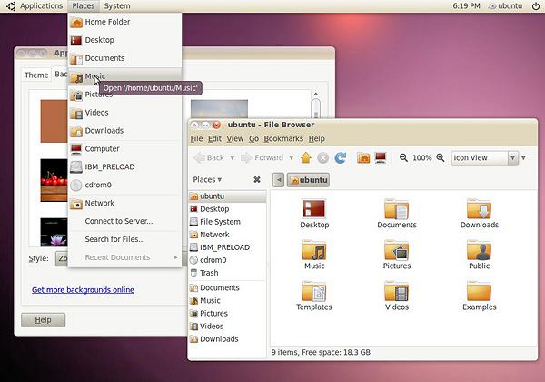Open the Help menu in File Browser

(317, 138)
